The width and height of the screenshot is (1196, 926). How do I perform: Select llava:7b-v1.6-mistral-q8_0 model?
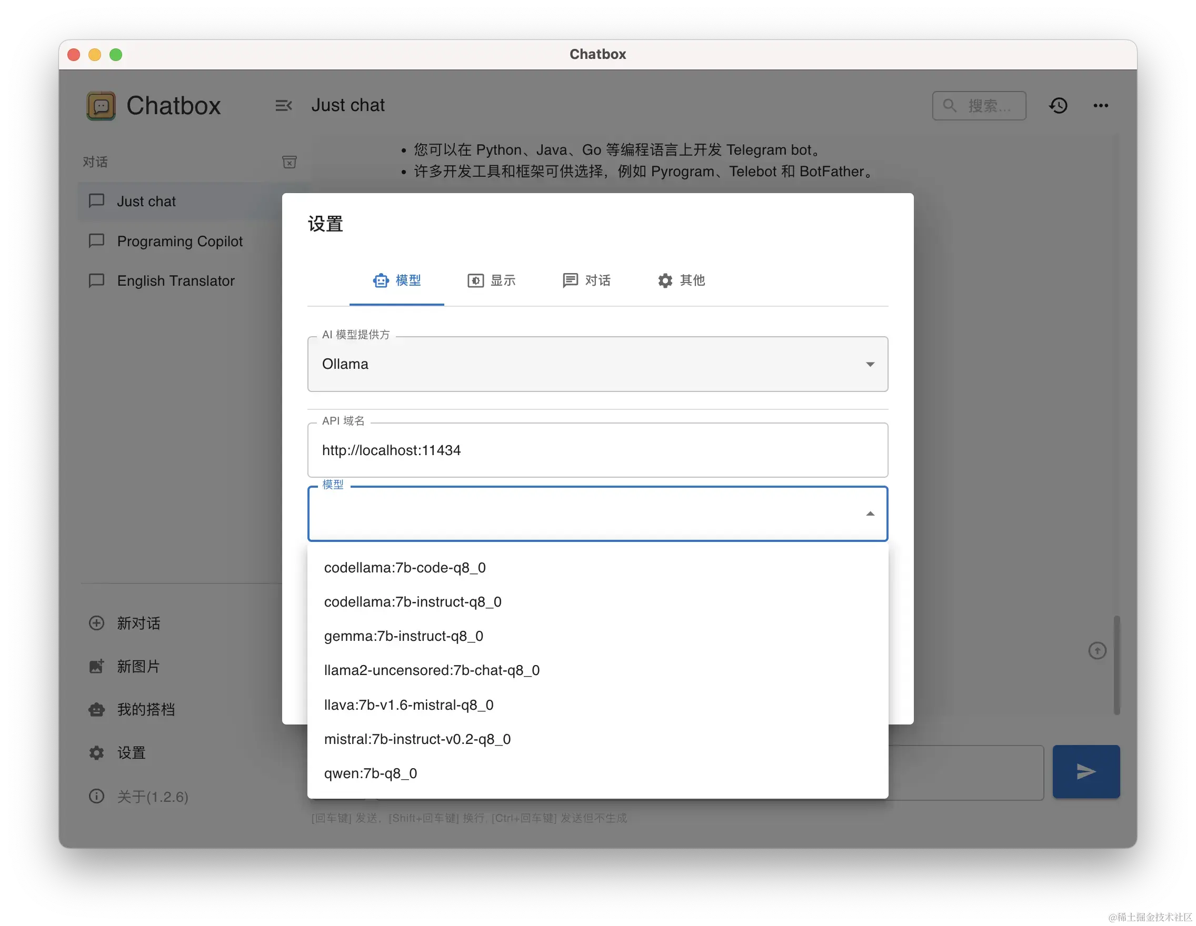[x=597, y=704]
